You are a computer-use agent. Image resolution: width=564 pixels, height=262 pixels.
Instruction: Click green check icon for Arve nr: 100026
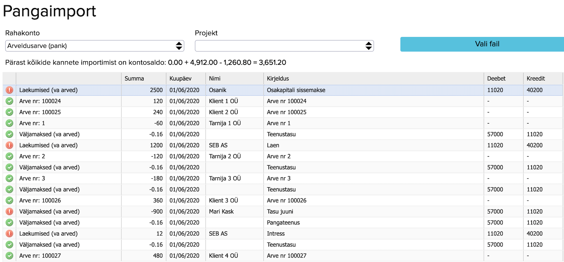tap(10, 200)
